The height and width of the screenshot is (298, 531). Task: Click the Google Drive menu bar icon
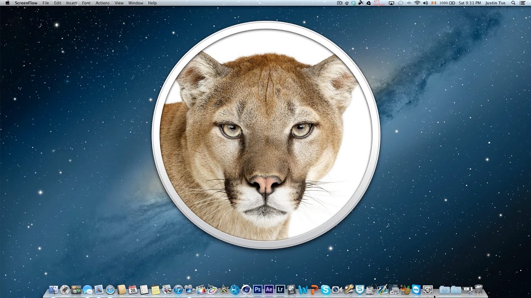(x=368, y=3)
